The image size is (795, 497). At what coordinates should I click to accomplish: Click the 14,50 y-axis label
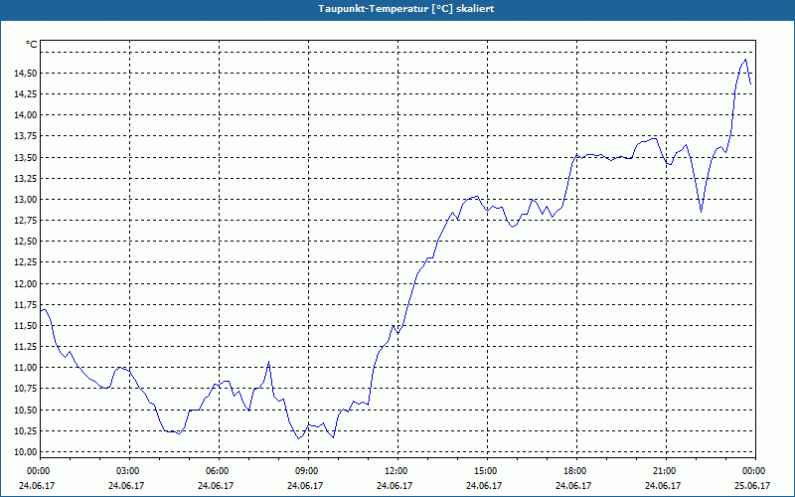(x=26, y=74)
